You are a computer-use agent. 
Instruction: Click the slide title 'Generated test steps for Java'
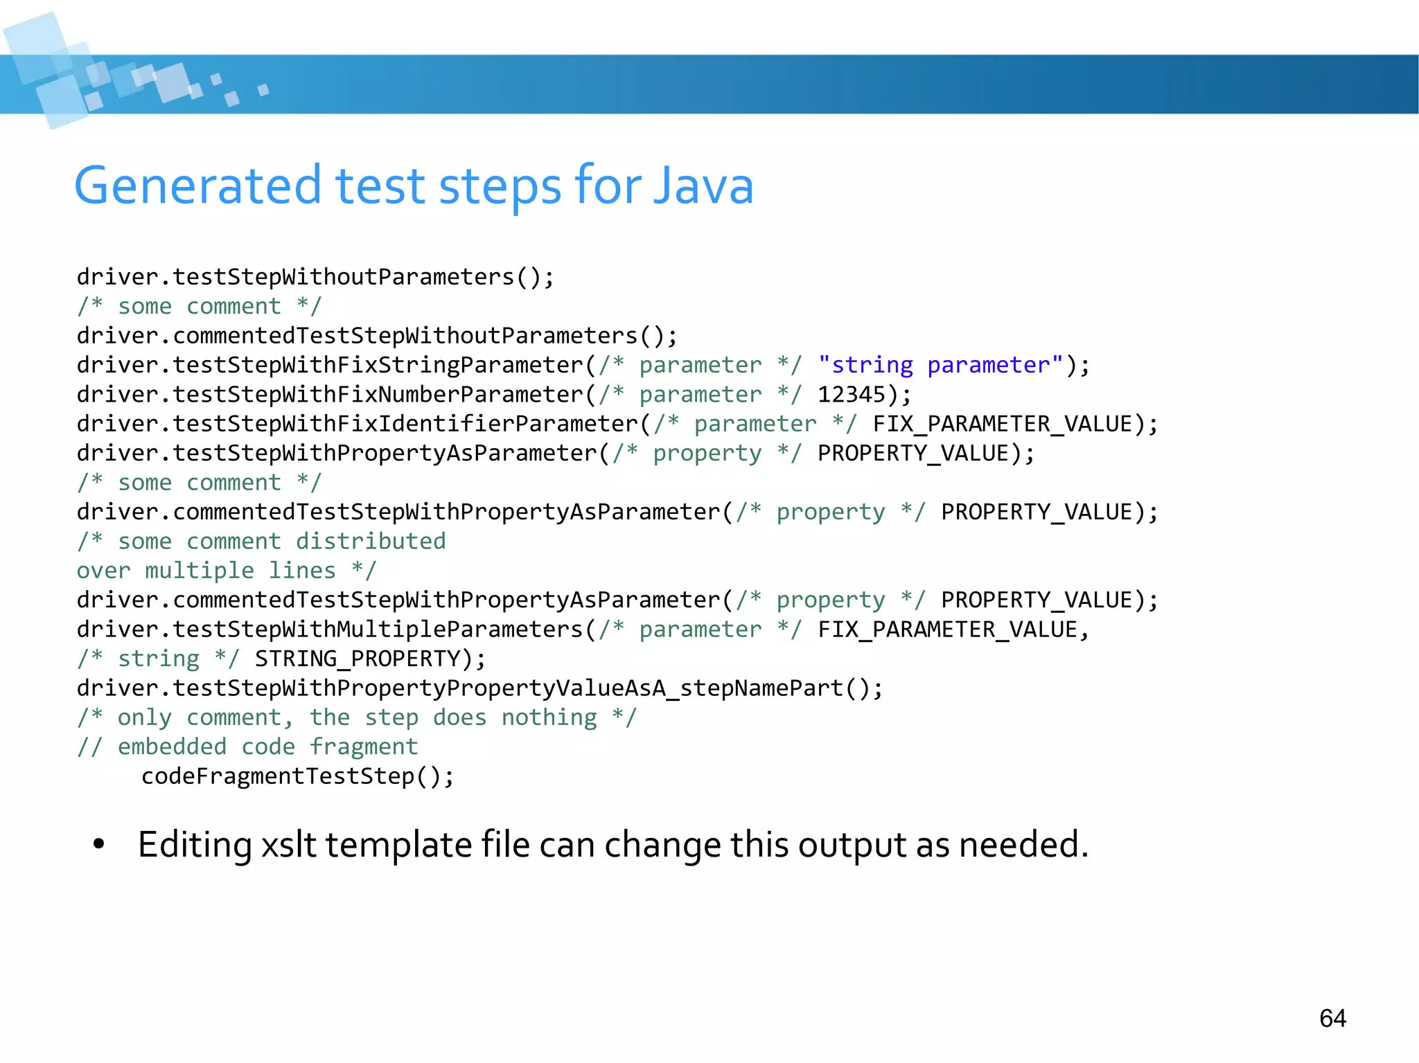pyautogui.click(x=414, y=186)
